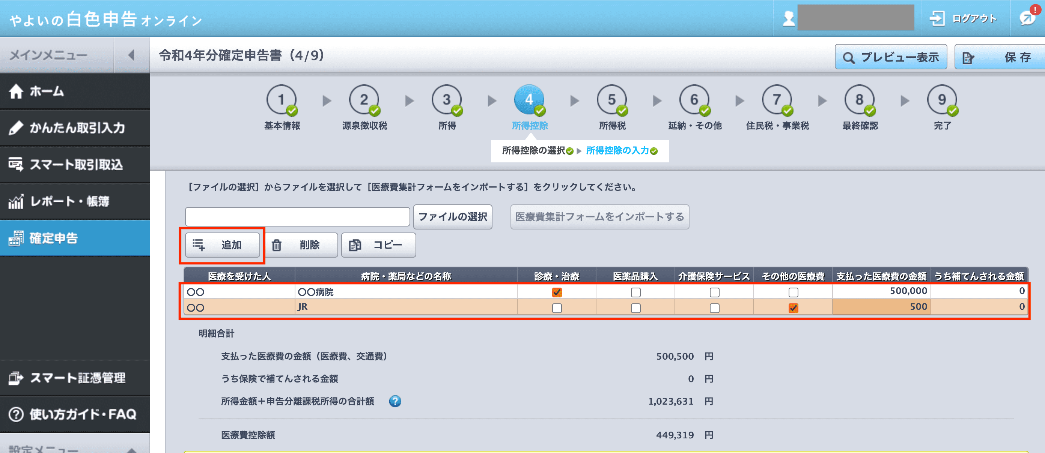The image size is (1045, 453).
Task: Go to step 7 住民税・事業税
Action: (777, 108)
